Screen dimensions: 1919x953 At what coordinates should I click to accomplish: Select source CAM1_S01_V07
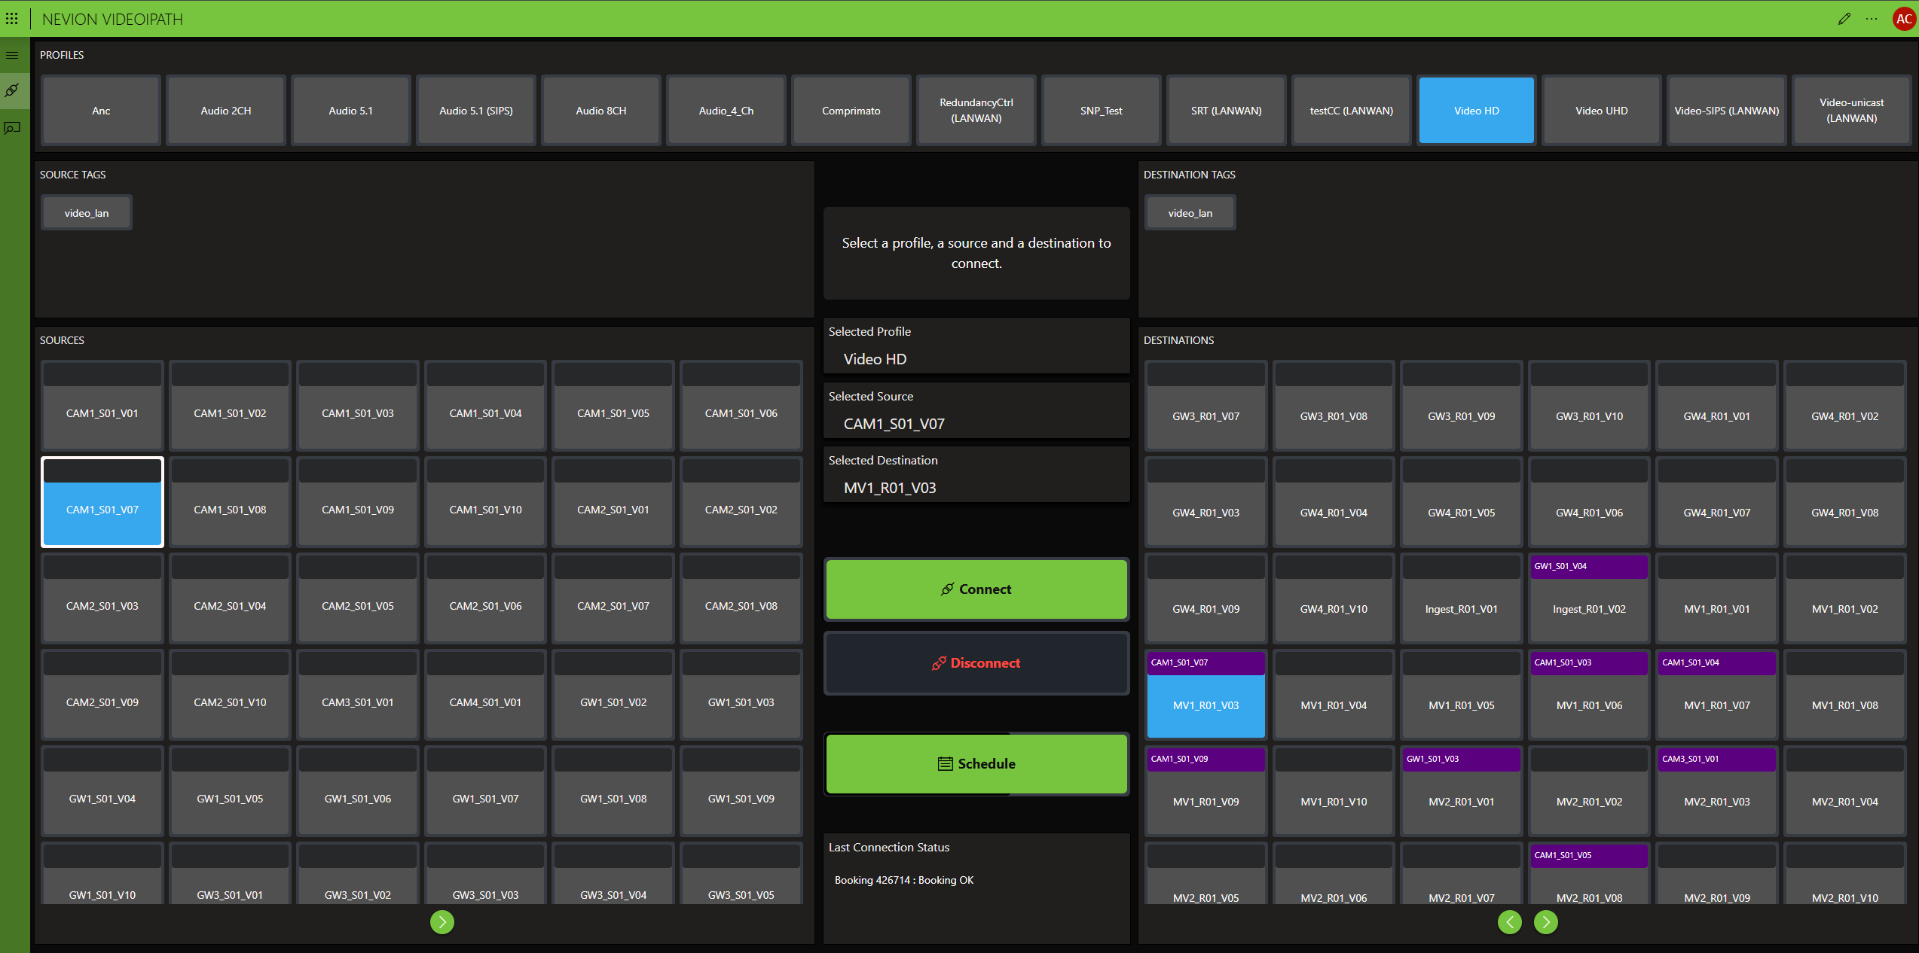tap(102, 501)
